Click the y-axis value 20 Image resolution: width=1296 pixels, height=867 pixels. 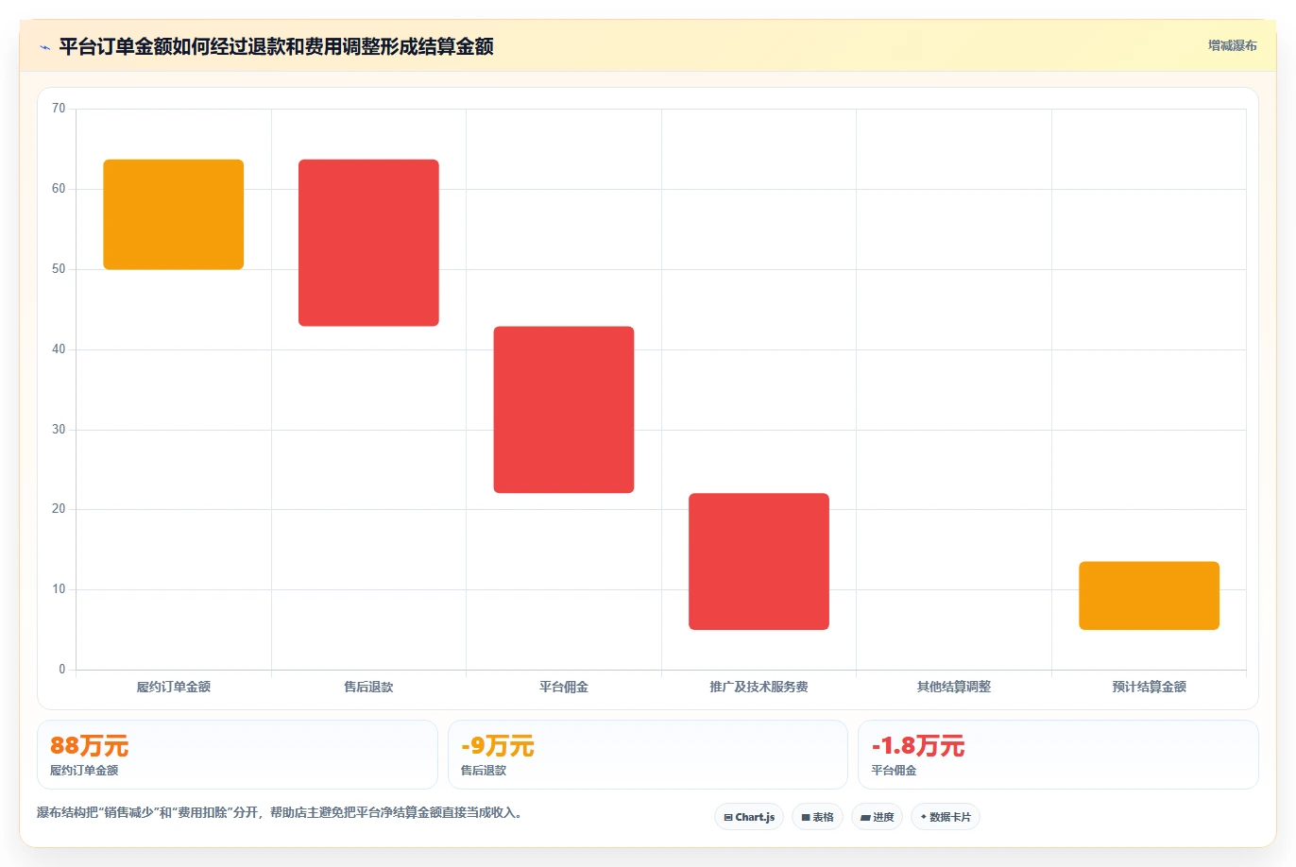tap(59, 509)
